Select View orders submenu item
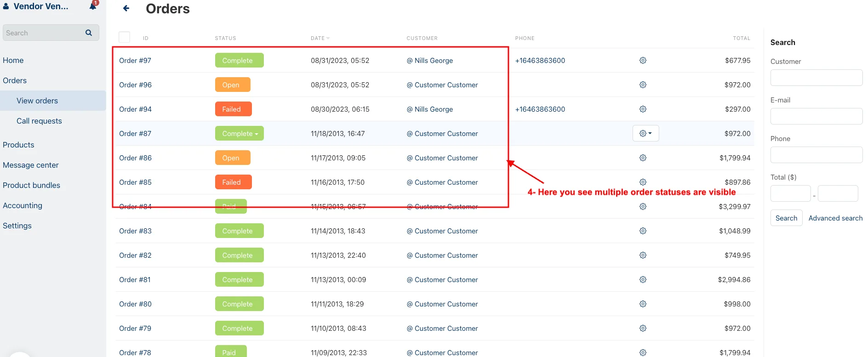This screenshot has height=357, width=867. click(x=37, y=101)
